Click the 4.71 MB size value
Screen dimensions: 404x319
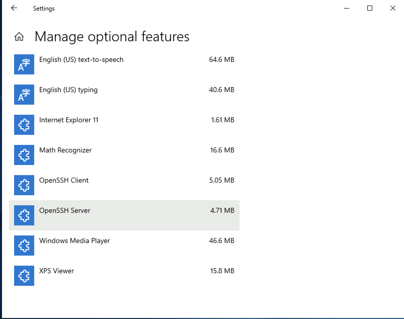pos(222,211)
